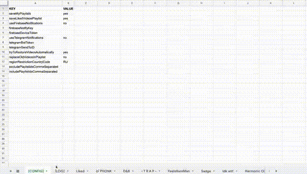Select the KEY header cell

[35, 9]
